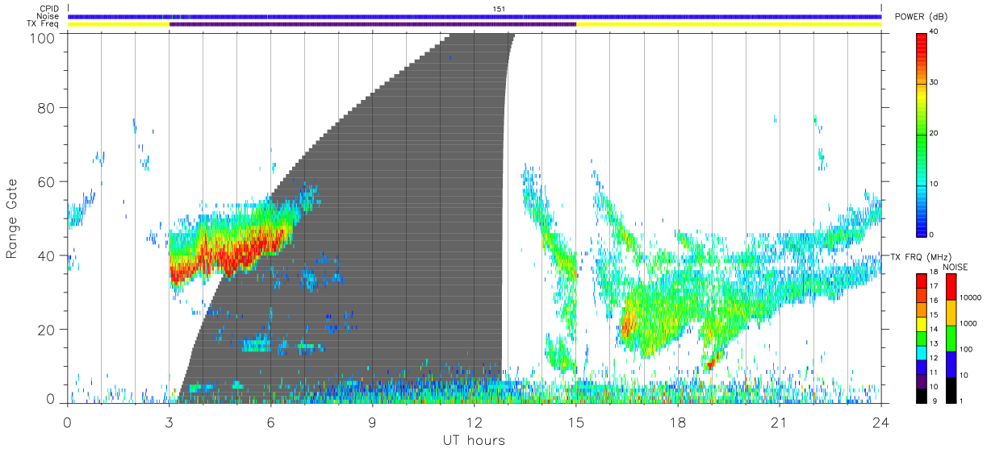This screenshot has width=991, height=457.
Task: Click the "20" tick on the Range Gate axis
Action: pos(48,330)
